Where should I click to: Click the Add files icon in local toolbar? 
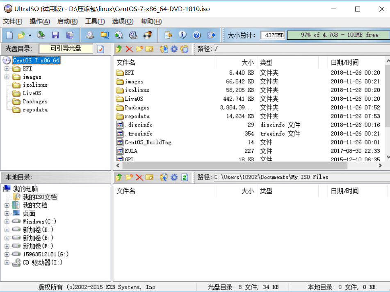point(164,177)
